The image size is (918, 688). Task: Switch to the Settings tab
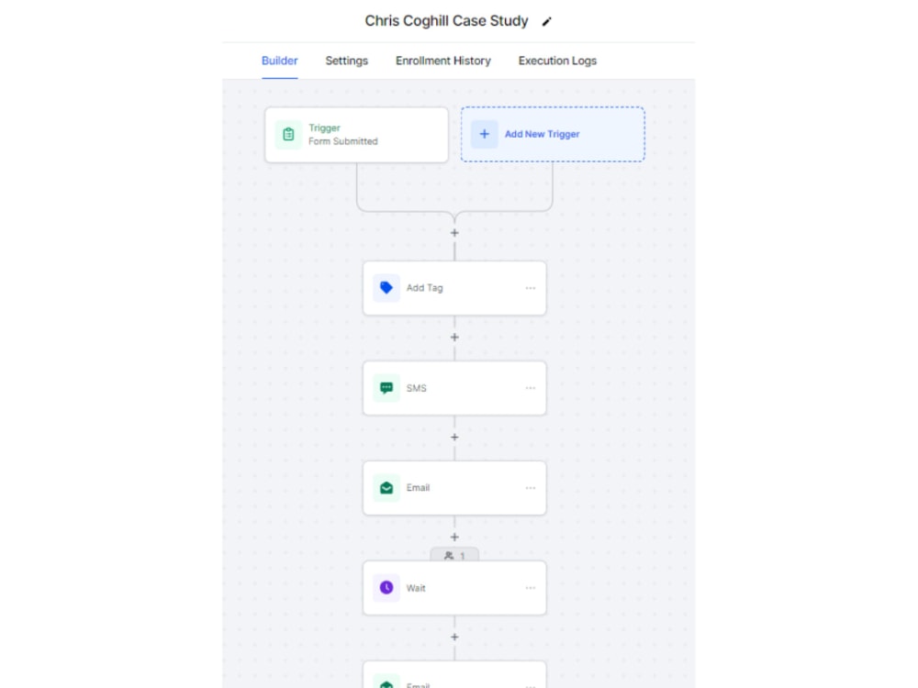(x=346, y=61)
